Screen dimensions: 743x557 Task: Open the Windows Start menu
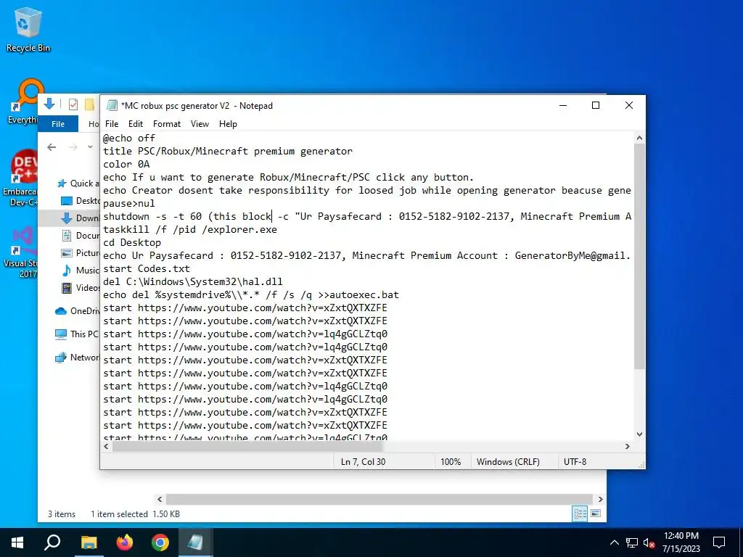tap(17, 542)
